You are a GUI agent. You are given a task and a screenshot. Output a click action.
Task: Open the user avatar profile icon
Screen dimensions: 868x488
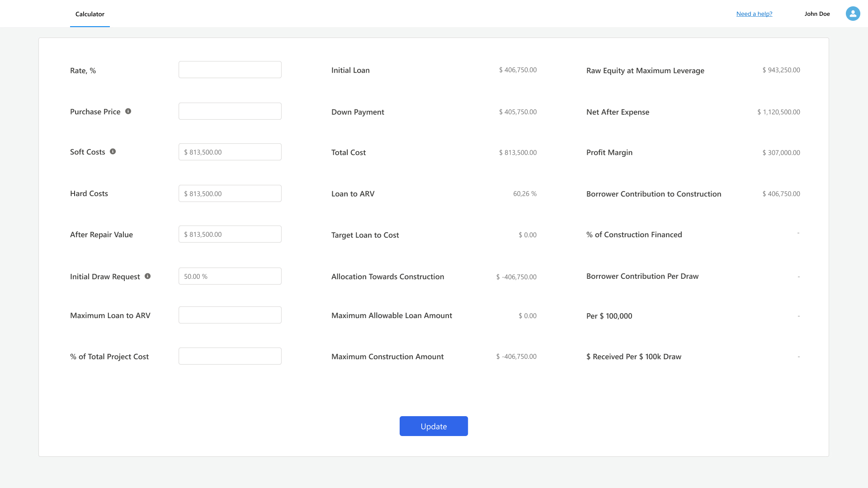point(853,14)
